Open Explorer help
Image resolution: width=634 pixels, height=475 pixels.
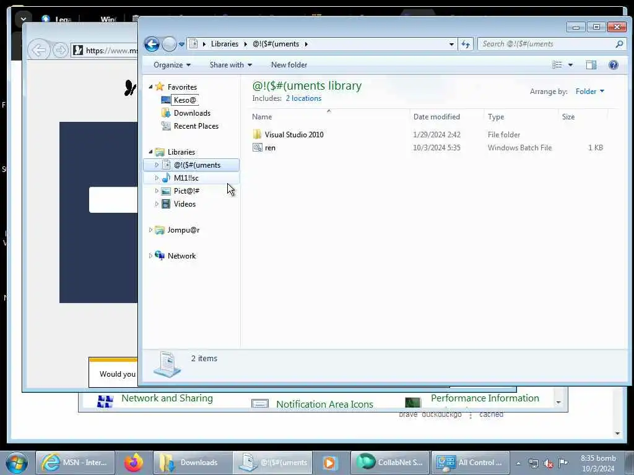613,65
